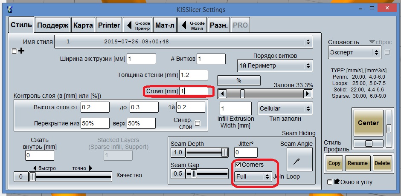Click the 'сброс' reset triangle
The height and width of the screenshot is (196, 401).
(x=372, y=42)
